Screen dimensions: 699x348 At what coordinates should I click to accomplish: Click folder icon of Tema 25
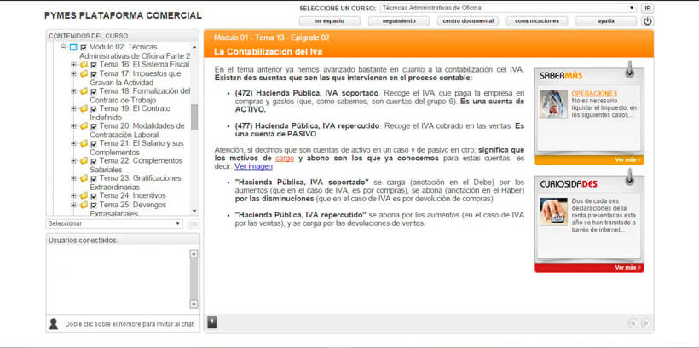[84, 205]
